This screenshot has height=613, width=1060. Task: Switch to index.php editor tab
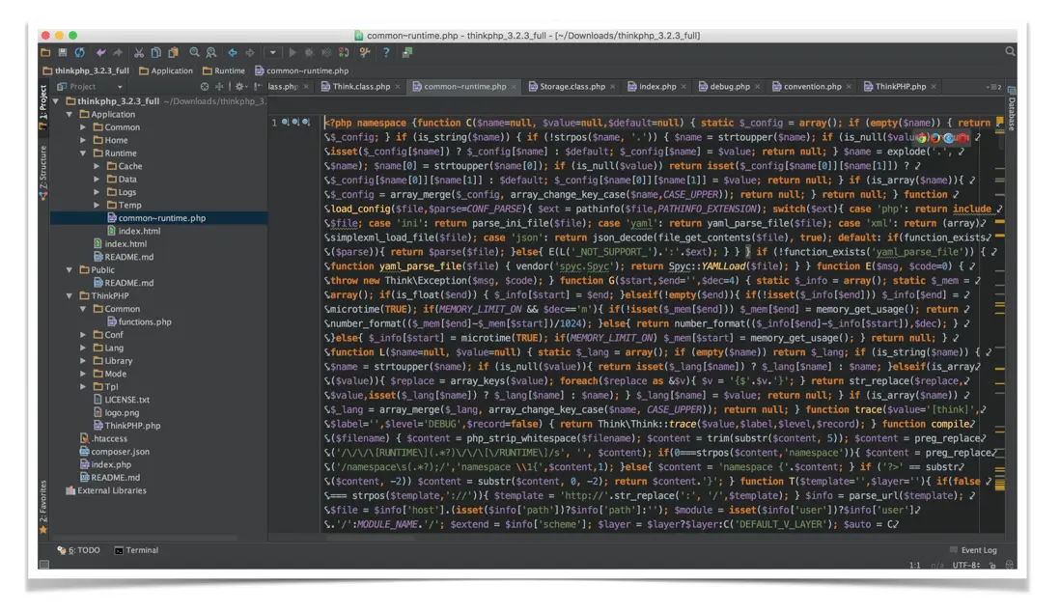pyautogui.click(x=657, y=87)
